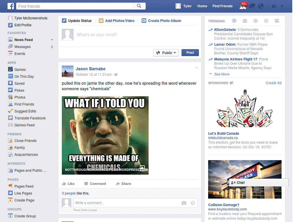
Task: Expand See More trending topics
Action: coord(222,74)
